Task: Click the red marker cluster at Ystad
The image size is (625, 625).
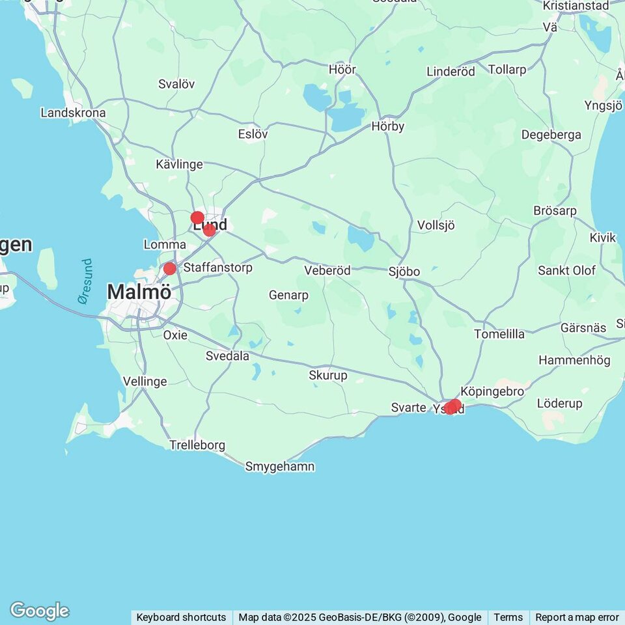Action: [452, 407]
